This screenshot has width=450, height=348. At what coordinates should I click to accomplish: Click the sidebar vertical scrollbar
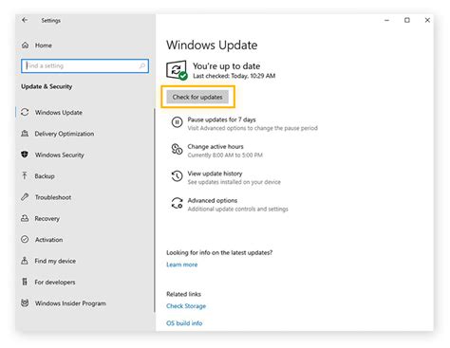(155, 211)
